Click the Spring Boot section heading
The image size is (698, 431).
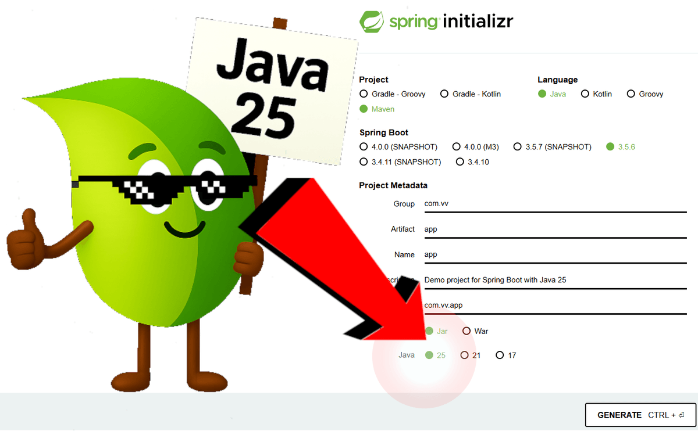tap(383, 132)
